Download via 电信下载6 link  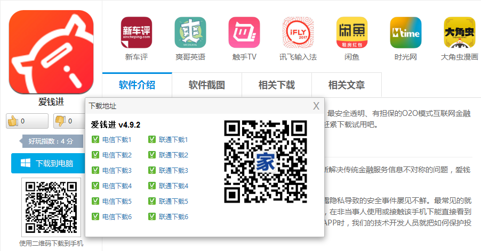(x=117, y=217)
